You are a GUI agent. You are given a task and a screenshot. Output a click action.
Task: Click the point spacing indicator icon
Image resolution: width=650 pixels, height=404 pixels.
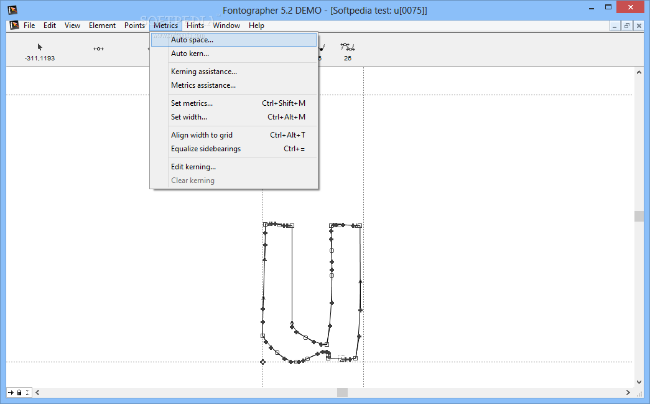tap(98, 49)
